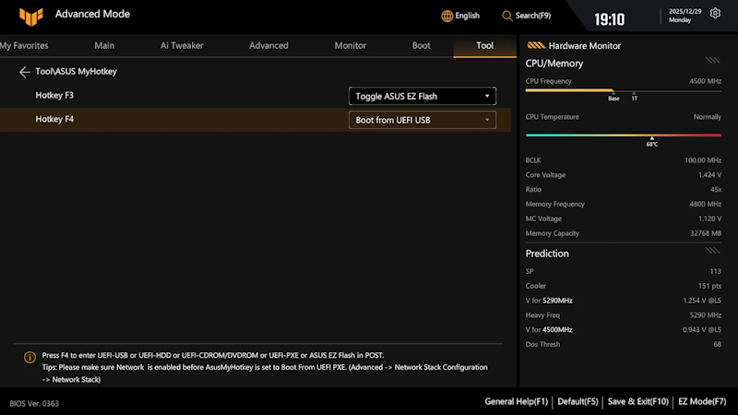The height and width of the screenshot is (415, 738).
Task: Click the Ratio 45x value
Action: click(716, 190)
